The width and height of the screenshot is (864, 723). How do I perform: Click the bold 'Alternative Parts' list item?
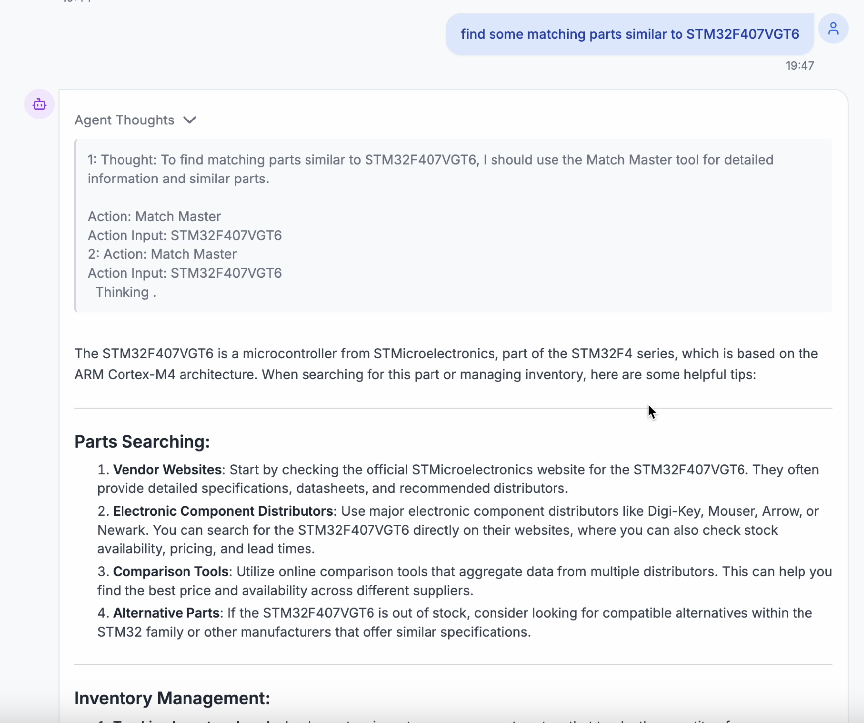(166, 613)
